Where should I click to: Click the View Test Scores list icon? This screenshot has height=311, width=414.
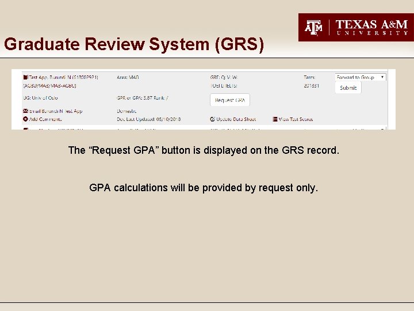click(275, 119)
